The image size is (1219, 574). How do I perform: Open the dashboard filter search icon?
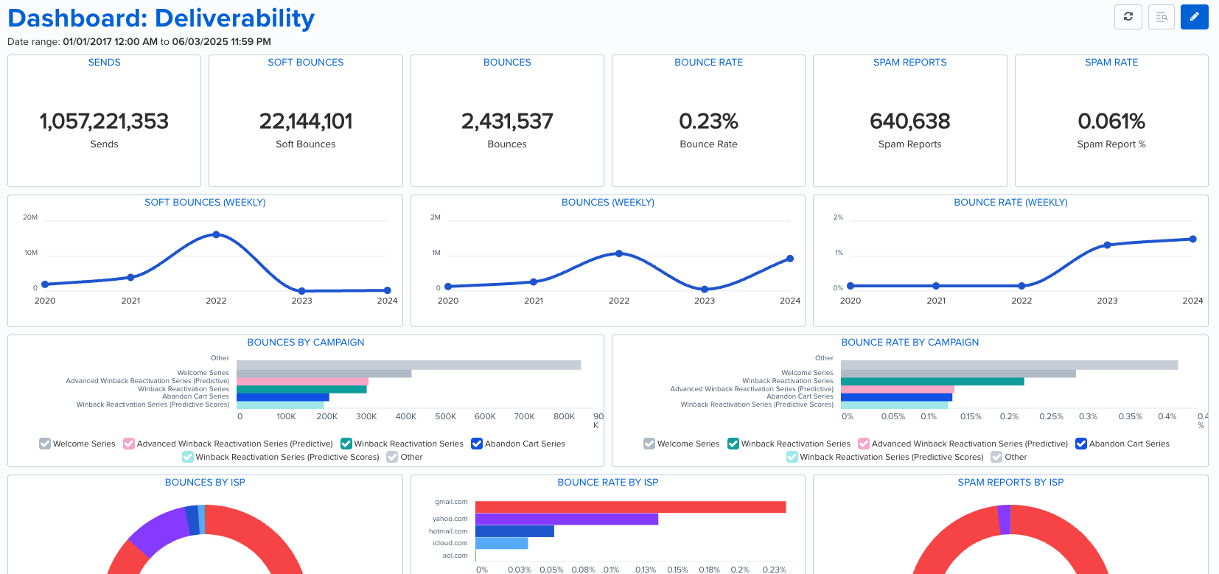[1161, 16]
